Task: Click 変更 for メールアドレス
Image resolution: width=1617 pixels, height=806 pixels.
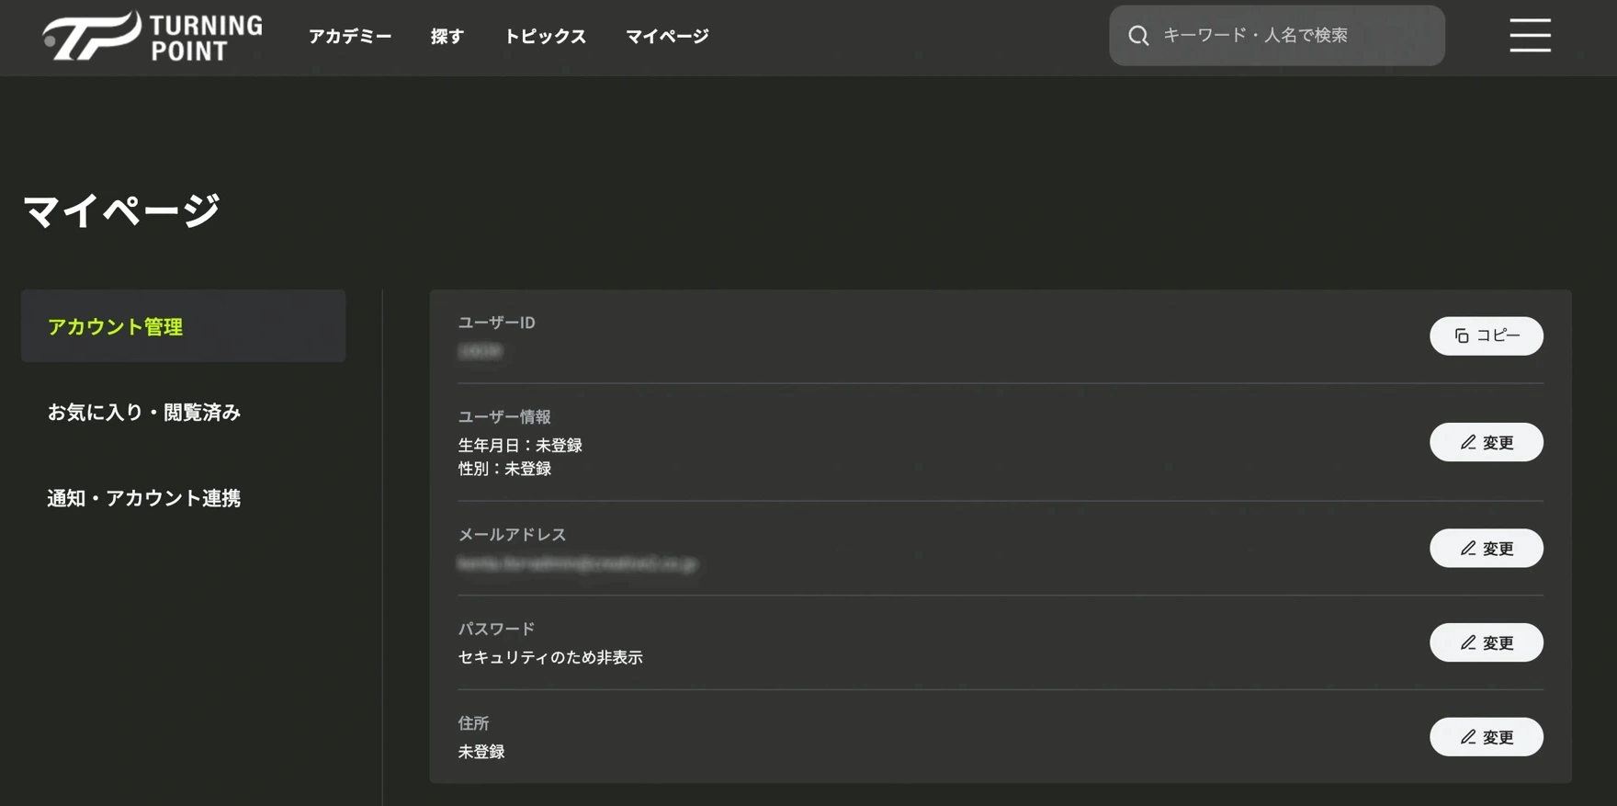Action: (x=1486, y=548)
